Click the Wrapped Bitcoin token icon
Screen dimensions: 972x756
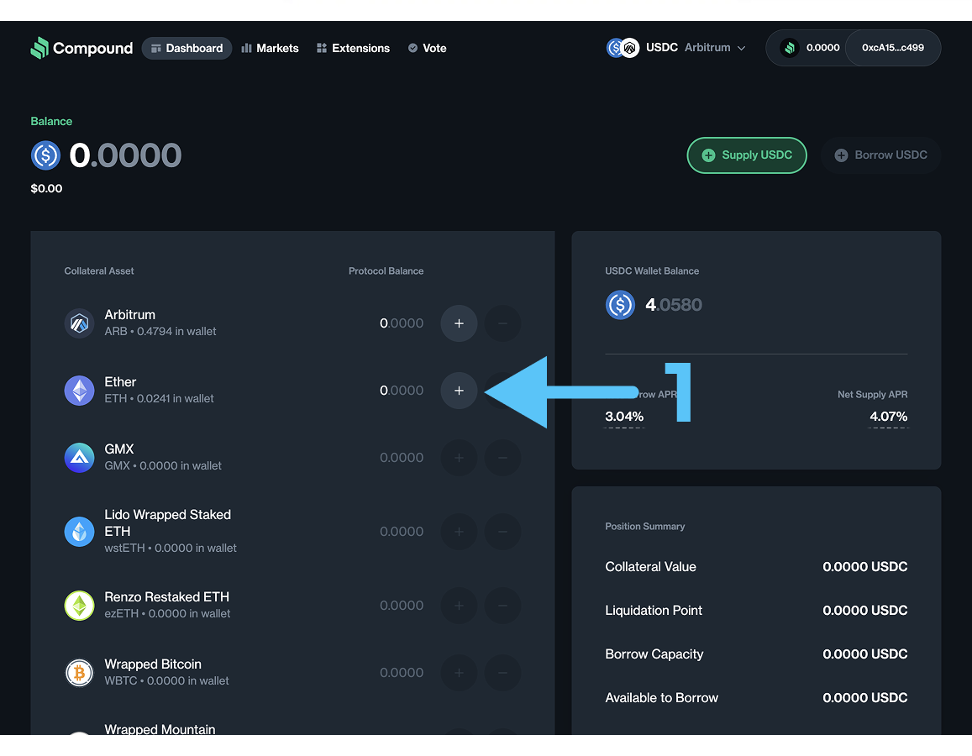pyautogui.click(x=80, y=673)
